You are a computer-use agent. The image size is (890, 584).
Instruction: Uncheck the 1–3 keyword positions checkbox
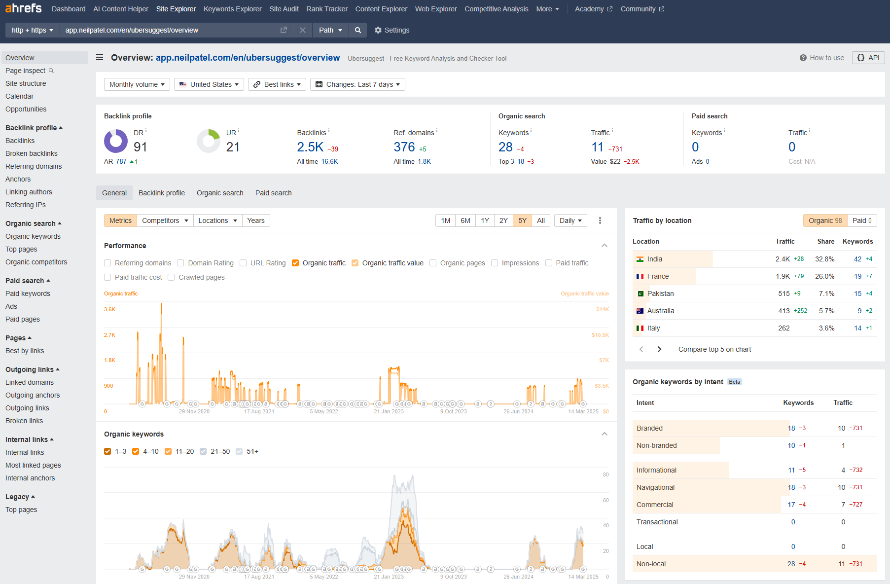tap(107, 451)
